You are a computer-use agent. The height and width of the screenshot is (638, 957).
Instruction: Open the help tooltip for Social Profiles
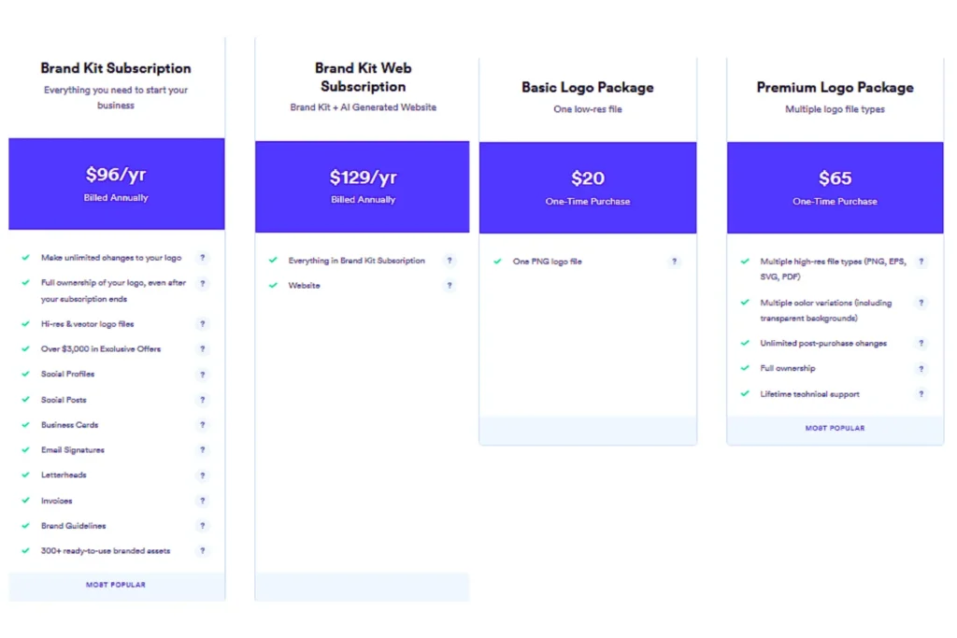coord(202,375)
